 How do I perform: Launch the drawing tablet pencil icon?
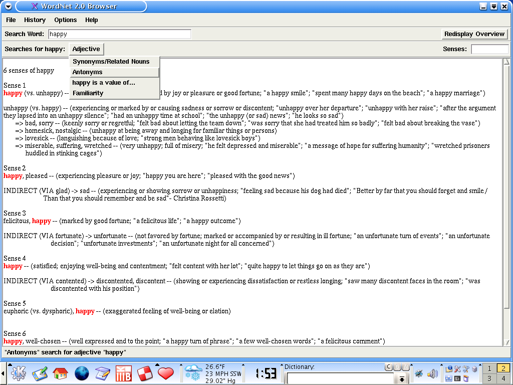(x=40, y=373)
